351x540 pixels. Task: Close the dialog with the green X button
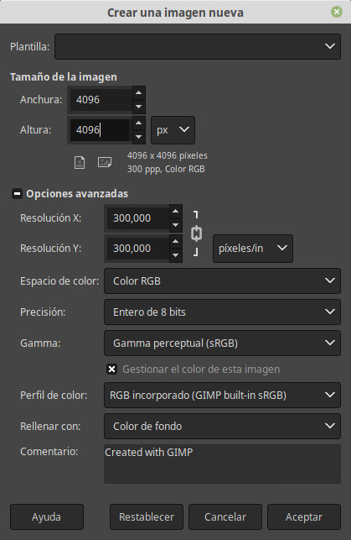pos(337,12)
